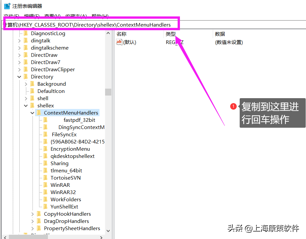Expand the DragDropHandlers key
The width and height of the screenshot is (306, 239).
(33, 221)
